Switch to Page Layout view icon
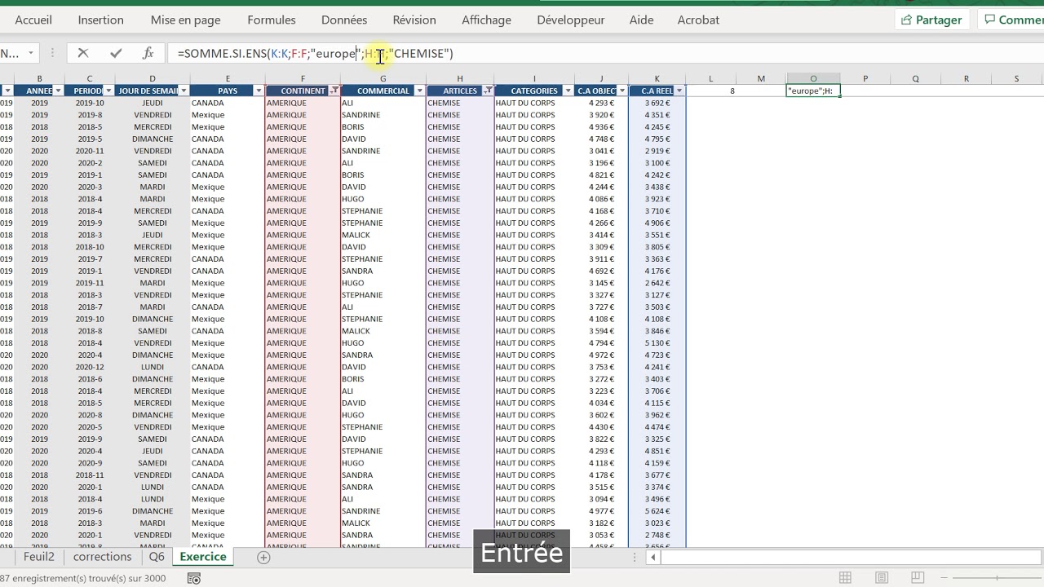 tap(882, 578)
